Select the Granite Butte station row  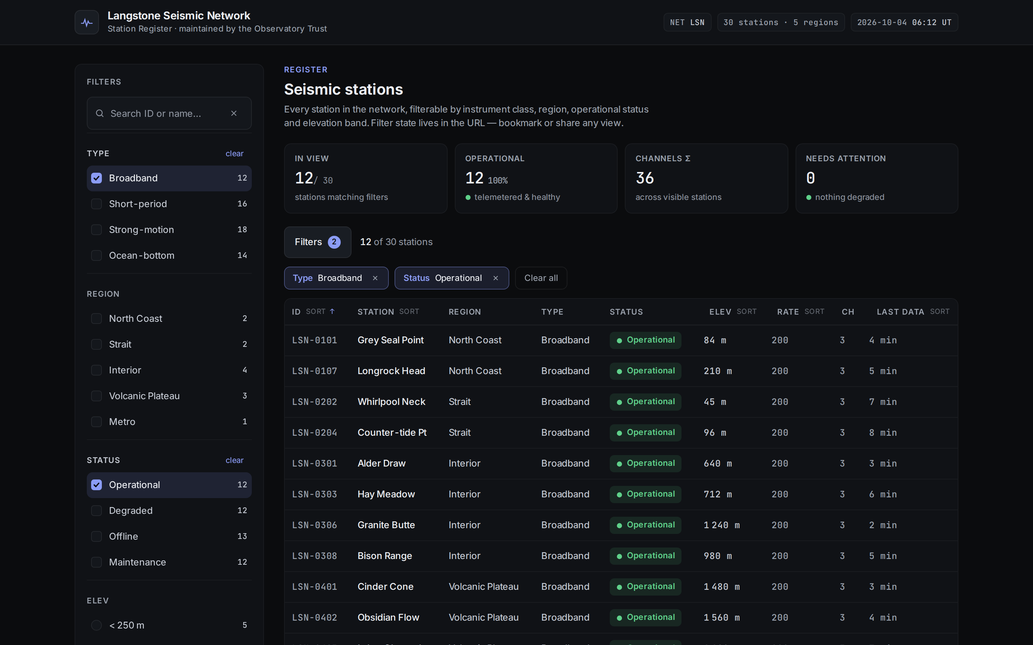(x=621, y=525)
